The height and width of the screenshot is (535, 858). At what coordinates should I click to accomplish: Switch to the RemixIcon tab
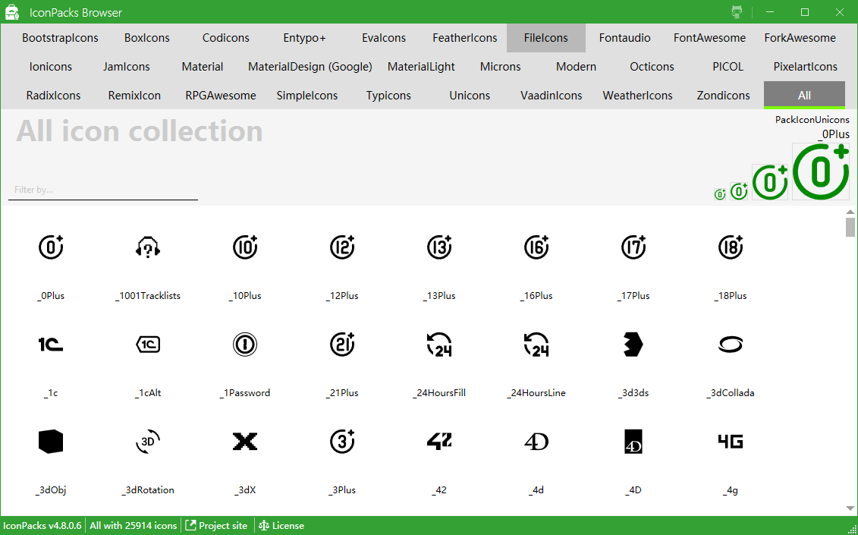pyautogui.click(x=134, y=96)
